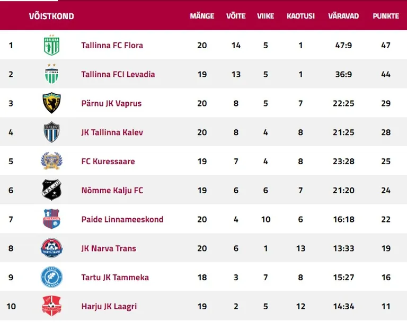Follow the Paide Linnameeskond link
Viewport: 407px width, 322px height.
[122, 219]
